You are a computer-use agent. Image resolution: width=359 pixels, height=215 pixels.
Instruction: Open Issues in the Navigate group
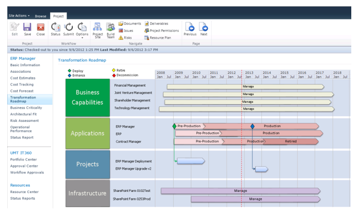126,31
